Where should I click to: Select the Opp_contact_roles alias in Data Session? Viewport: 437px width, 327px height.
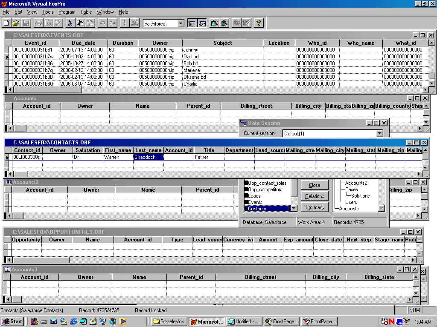pos(267,183)
